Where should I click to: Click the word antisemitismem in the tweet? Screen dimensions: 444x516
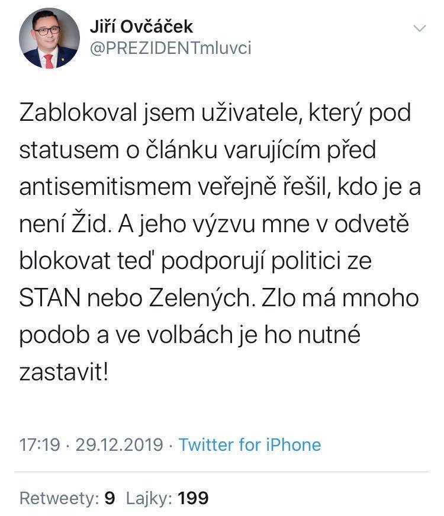pos(105,187)
